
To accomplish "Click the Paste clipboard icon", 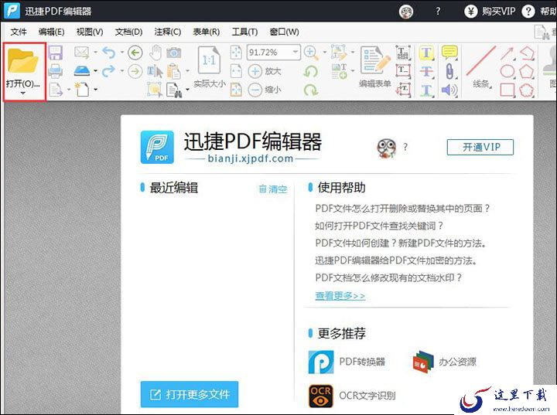I will [174, 71].
